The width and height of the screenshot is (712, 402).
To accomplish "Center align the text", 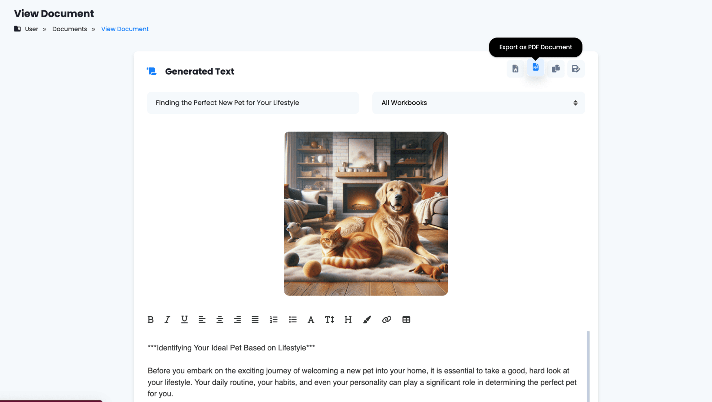I will click(x=220, y=319).
